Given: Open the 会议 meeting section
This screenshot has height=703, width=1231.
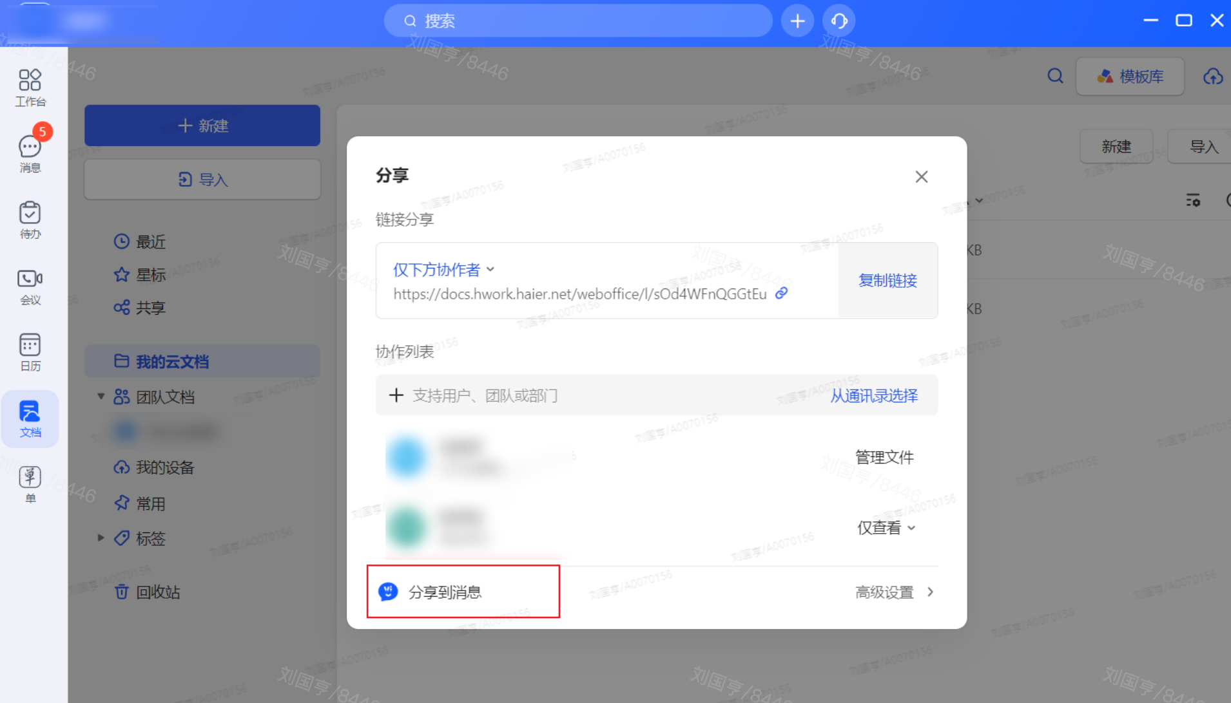Looking at the screenshot, I should pyautogui.click(x=30, y=286).
